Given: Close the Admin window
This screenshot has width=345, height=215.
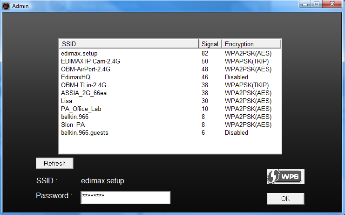Looking at the screenshot, I should tap(332, 4).
